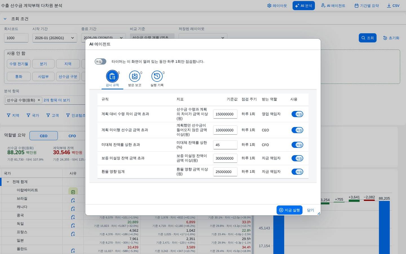
Task: Click the 국가 column header
Action: click(x=32, y=173)
